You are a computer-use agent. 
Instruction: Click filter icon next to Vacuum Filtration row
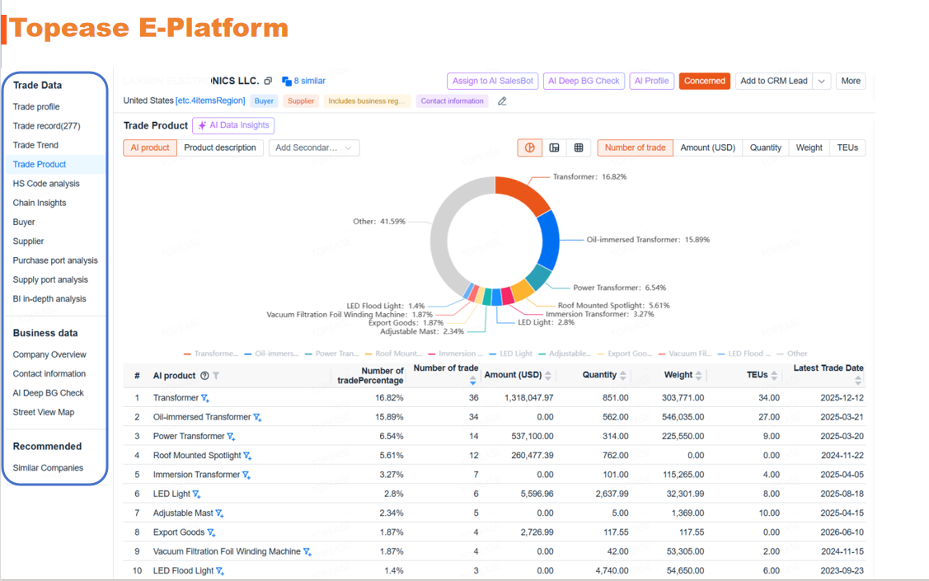coord(307,552)
